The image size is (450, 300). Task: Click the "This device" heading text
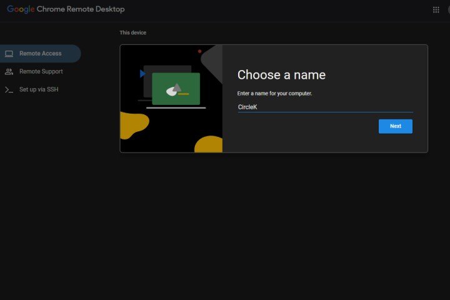(133, 32)
